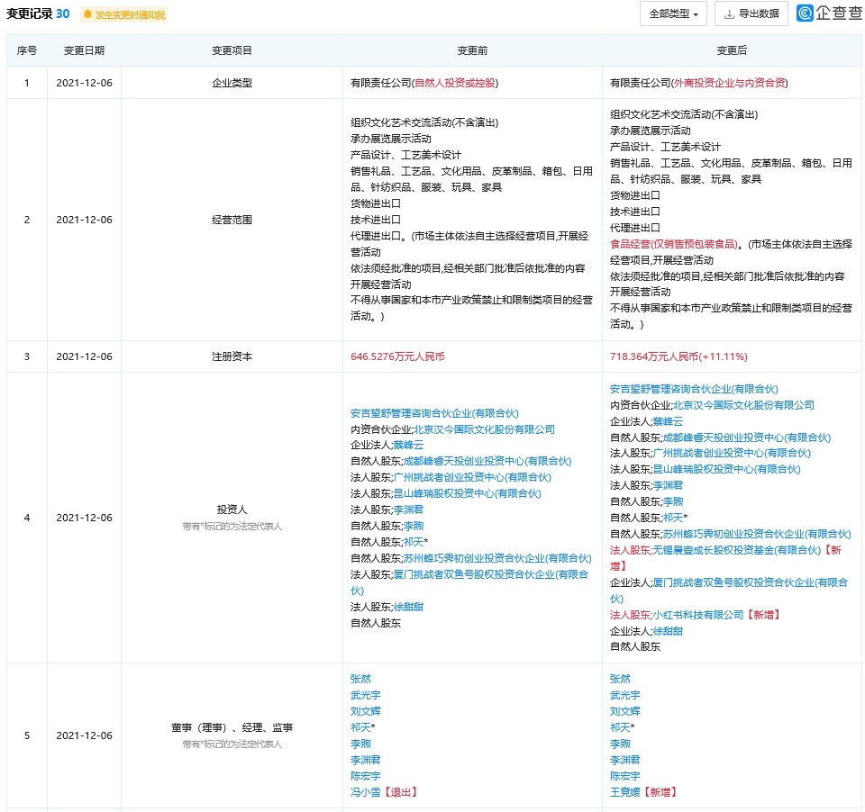Viewport: 865px width, 812px height.
Task: Open 安吉望舒管理咨询合伙企业 in 变更后 column
Action: pyautogui.click(x=694, y=390)
